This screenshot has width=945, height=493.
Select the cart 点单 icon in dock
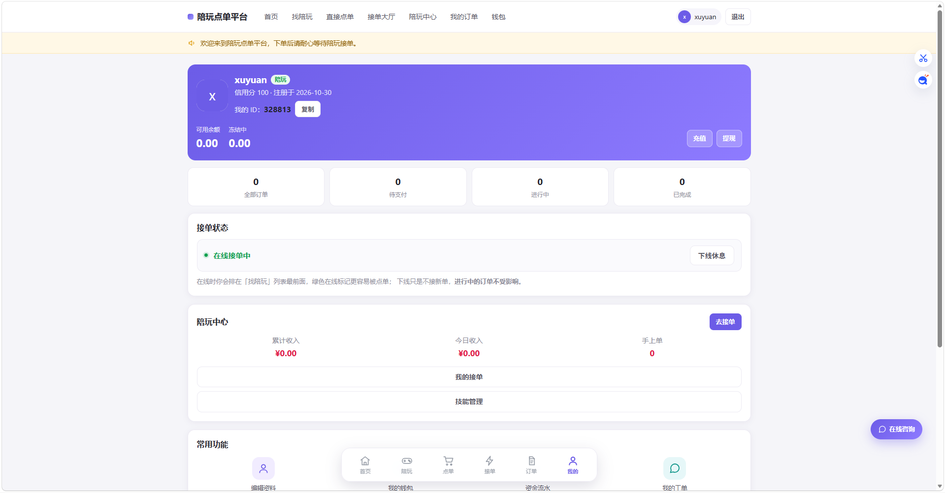click(448, 464)
